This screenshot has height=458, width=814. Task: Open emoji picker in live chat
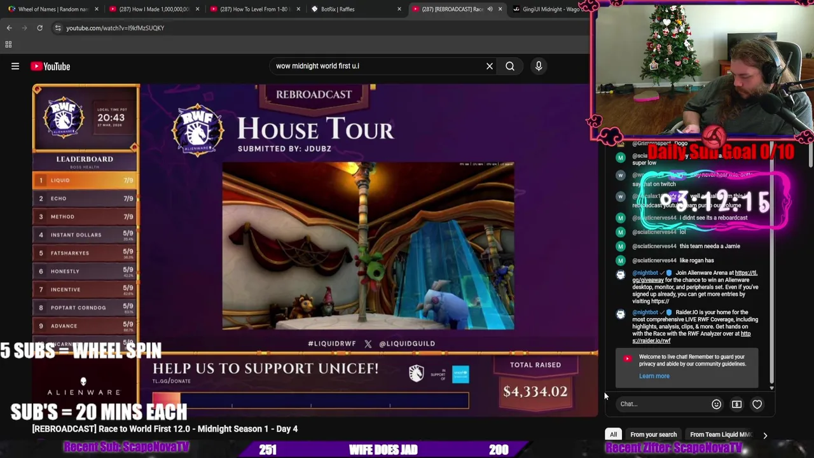tap(716, 404)
